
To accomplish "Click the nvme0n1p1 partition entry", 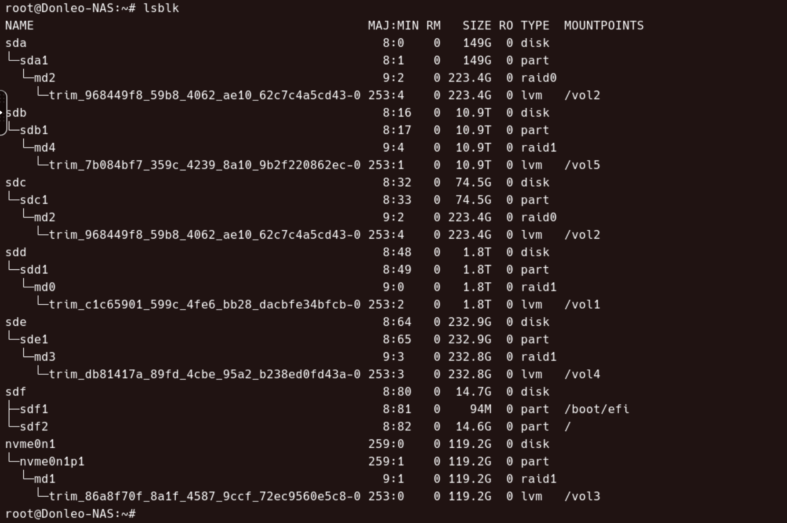I will coord(52,461).
